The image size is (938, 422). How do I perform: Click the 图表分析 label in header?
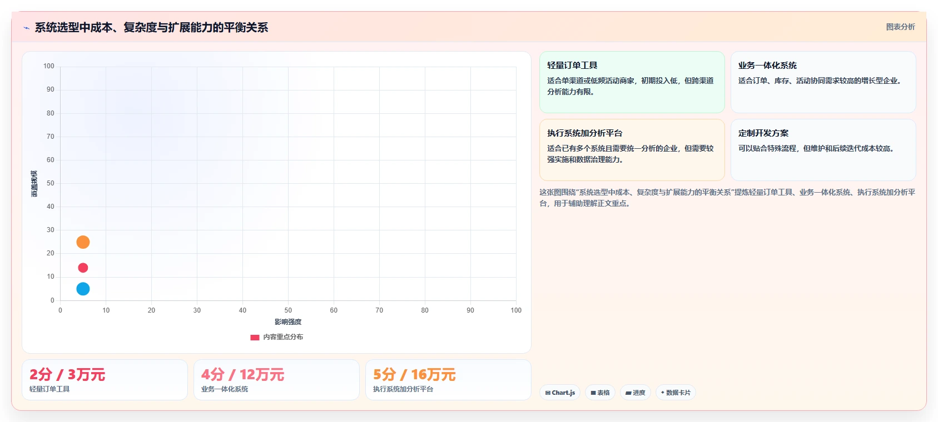click(x=900, y=27)
